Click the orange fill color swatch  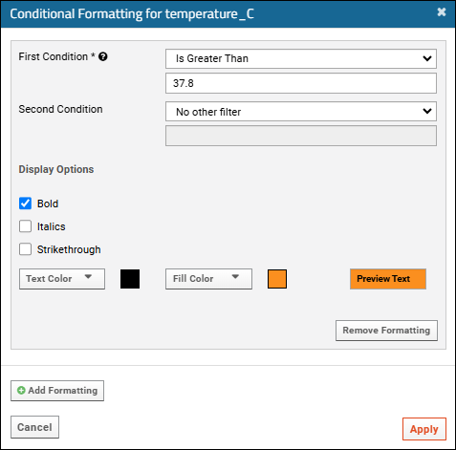pyautogui.click(x=277, y=279)
